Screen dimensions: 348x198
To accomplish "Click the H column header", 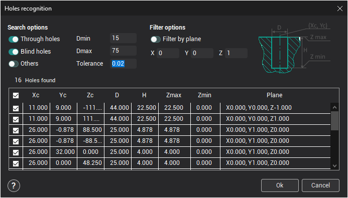I will coord(144,95).
